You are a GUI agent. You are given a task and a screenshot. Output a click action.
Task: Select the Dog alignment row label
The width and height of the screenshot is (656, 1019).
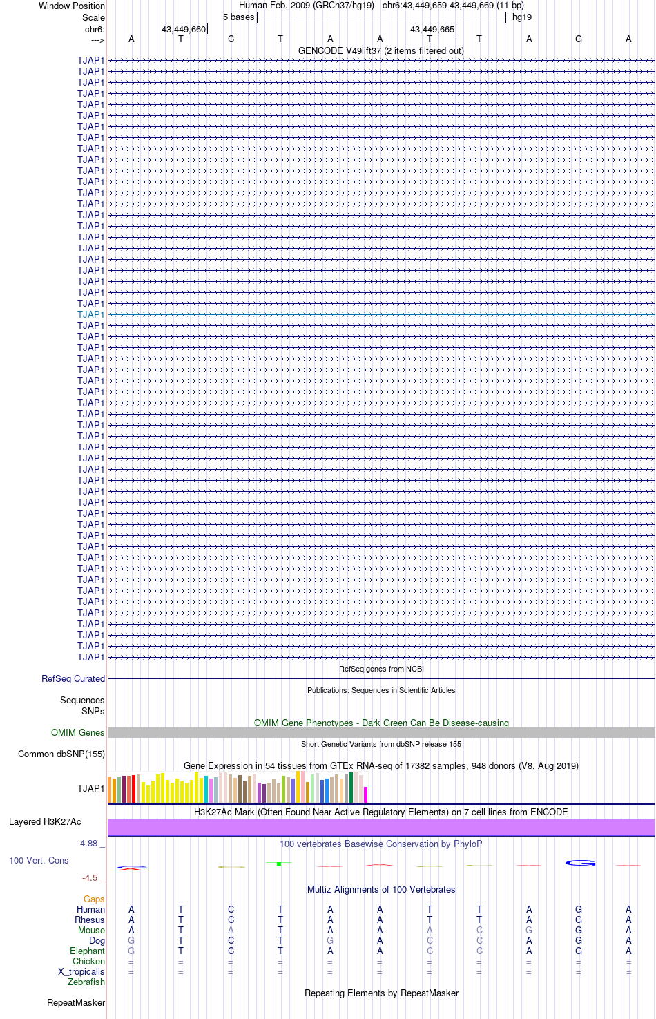point(97,941)
